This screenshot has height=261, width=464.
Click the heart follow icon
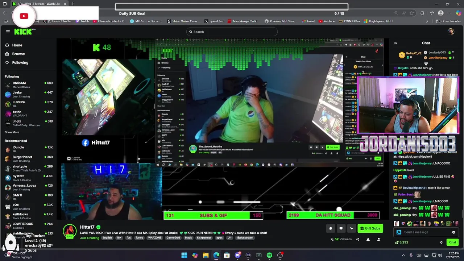(x=341, y=228)
